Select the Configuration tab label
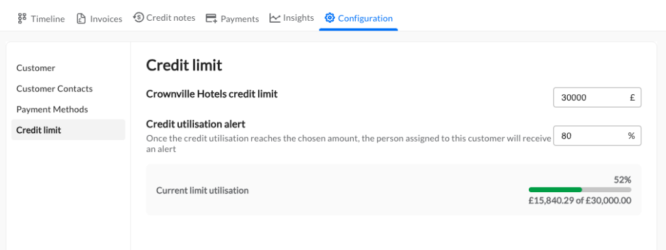This screenshot has width=666, height=250. point(366,18)
